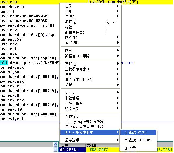Screen dimensions: 174x153
Task: Open the 二进制 submenu
Action: [90, 16]
